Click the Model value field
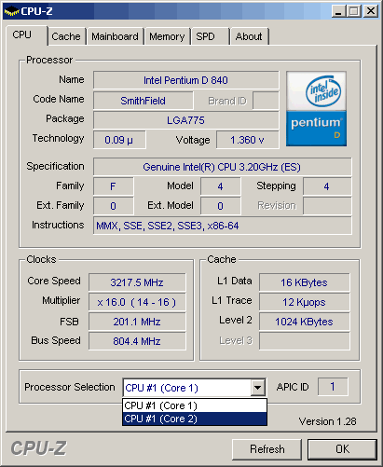This screenshot has width=383, height=467. (220, 186)
